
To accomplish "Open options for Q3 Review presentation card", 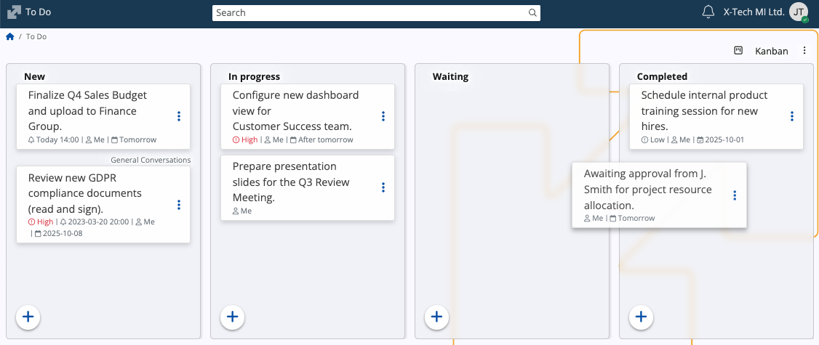I will pos(383,187).
